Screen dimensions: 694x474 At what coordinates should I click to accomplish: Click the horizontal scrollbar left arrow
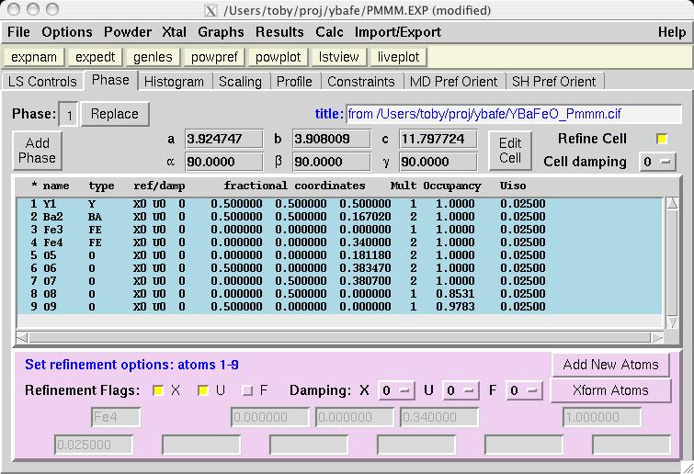tap(22, 338)
